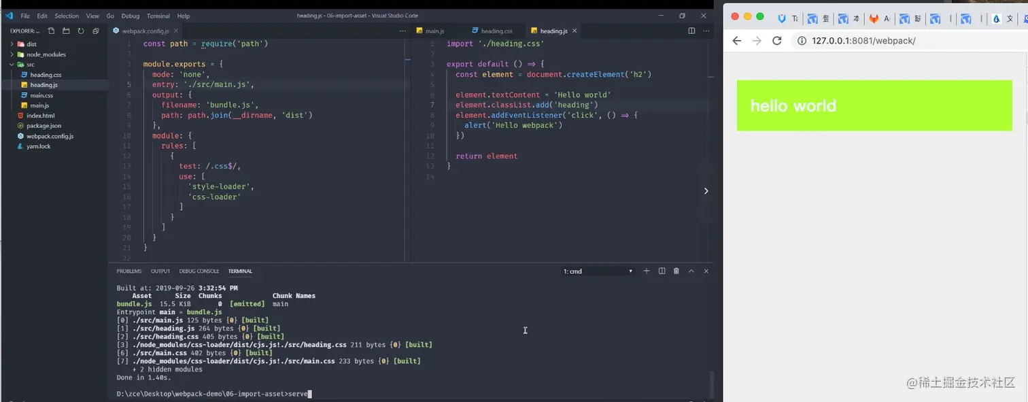The width and height of the screenshot is (1028, 402).
Task: Click 'bundle.js' asset name in terminal output
Action: tap(134, 304)
